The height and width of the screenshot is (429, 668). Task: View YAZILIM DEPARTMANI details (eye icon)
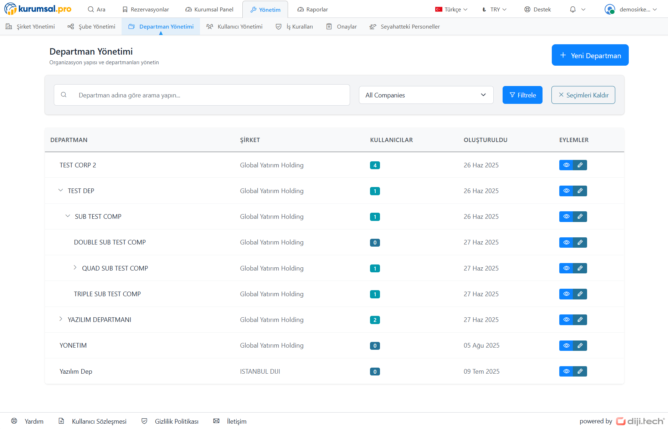click(566, 319)
